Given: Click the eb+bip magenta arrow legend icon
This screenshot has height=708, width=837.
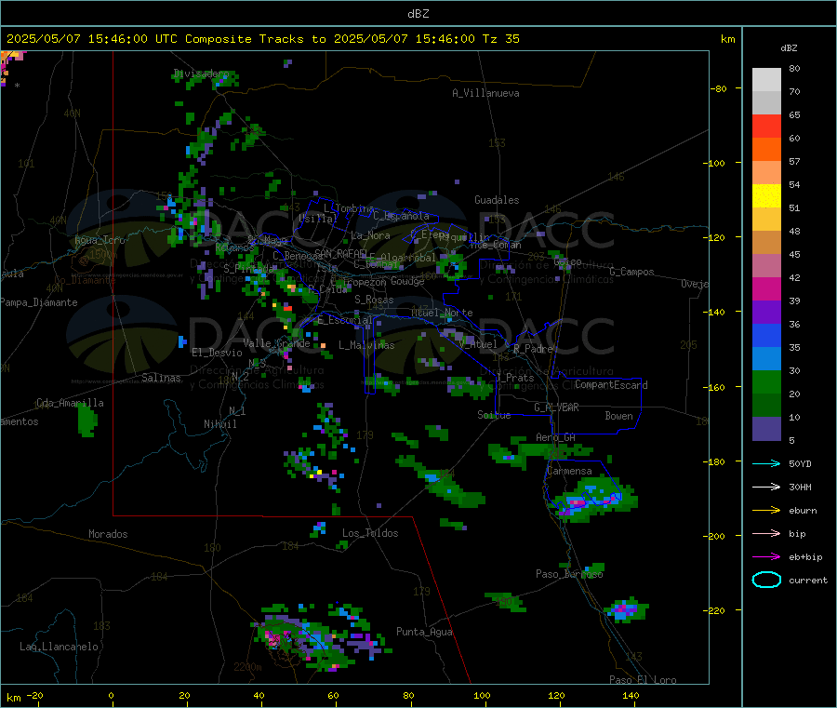Looking at the screenshot, I should 766,557.
